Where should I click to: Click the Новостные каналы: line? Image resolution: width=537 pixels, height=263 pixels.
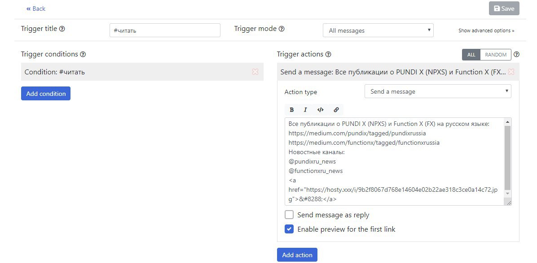click(317, 152)
